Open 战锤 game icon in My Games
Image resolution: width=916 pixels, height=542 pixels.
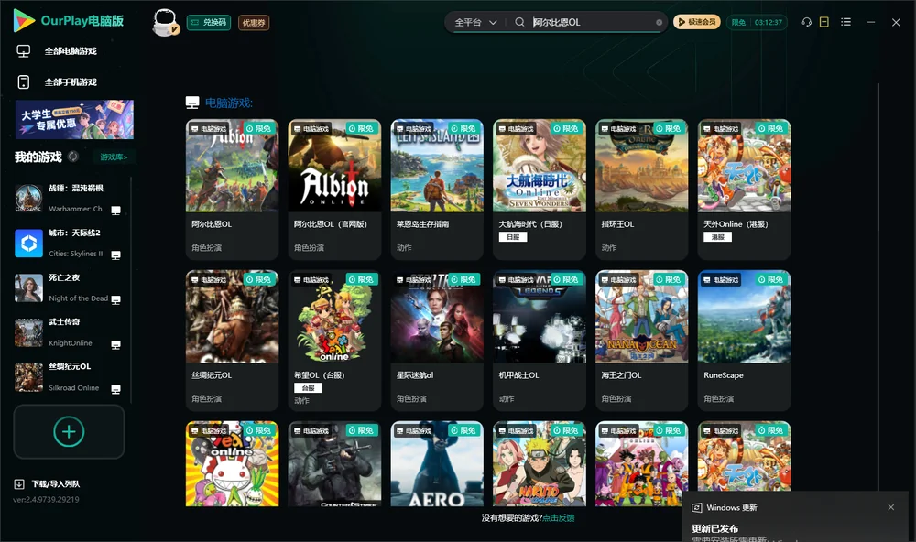pyautogui.click(x=28, y=198)
